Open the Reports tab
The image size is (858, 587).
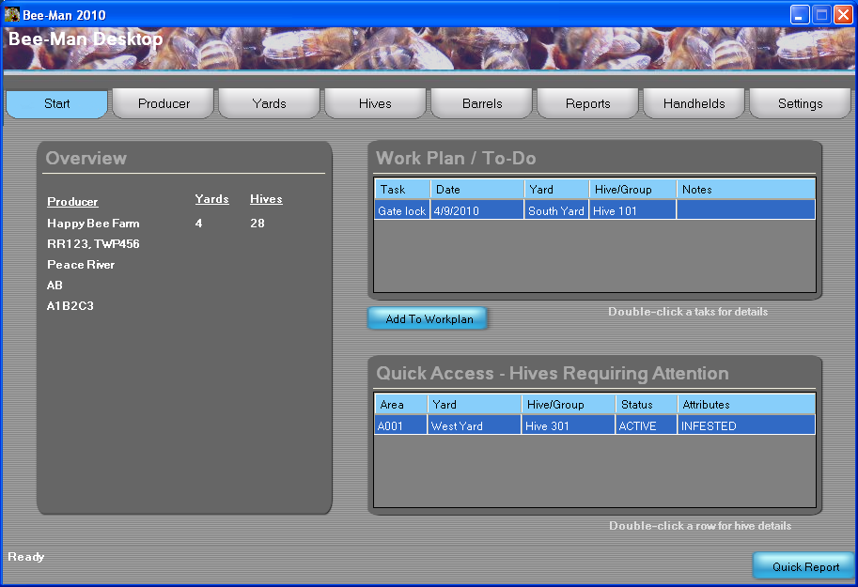click(588, 103)
